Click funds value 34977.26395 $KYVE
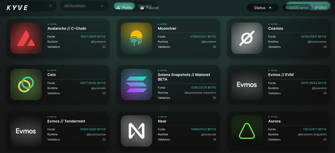This screenshot has height=153, width=335. [x=93, y=83]
